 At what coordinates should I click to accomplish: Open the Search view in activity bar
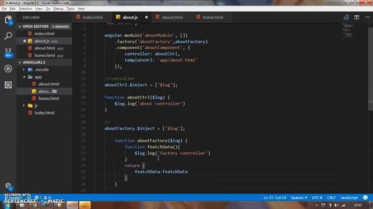8,36
